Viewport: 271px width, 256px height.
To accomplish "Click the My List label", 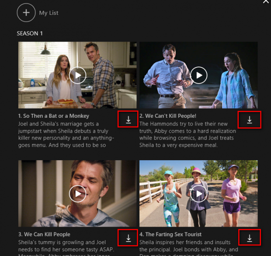I will (49, 13).
